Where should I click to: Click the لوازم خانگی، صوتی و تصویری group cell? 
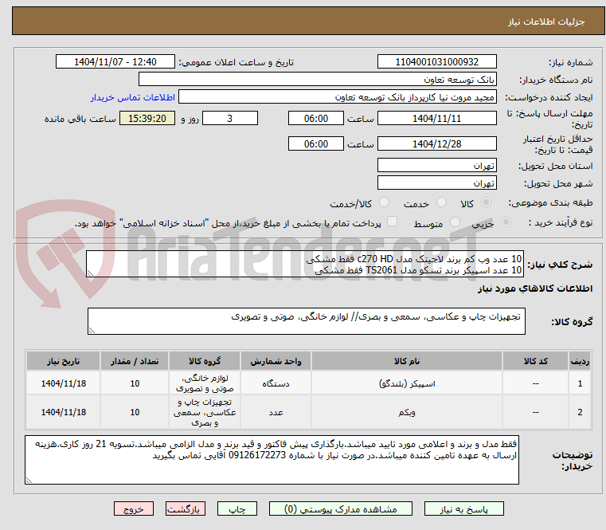point(205,383)
